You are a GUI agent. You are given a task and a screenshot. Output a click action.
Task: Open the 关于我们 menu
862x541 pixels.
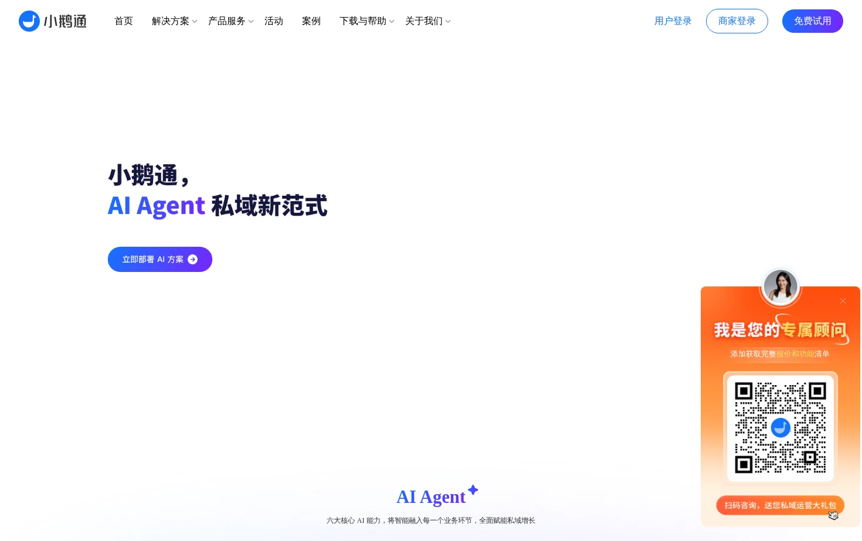(424, 21)
